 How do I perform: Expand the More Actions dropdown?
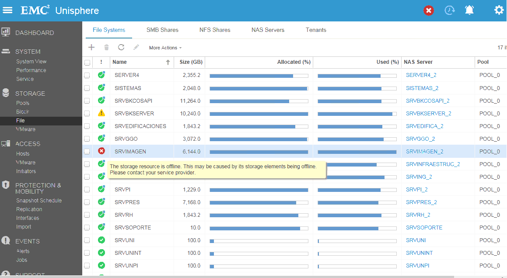(x=165, y=48)
